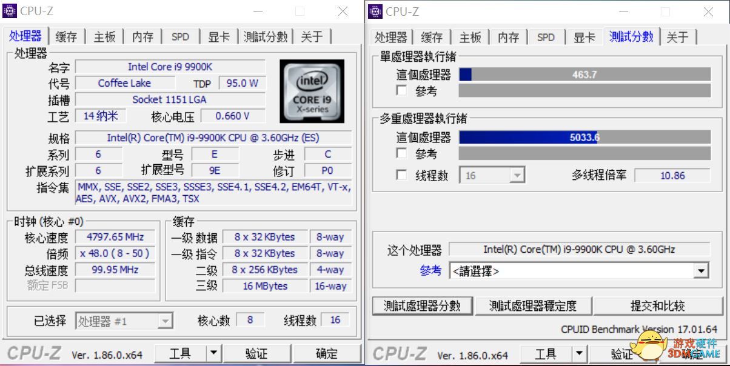This screenshot has height=366, width=730.
Task: Click 工具 button in right window
Action: click(546, 353)
